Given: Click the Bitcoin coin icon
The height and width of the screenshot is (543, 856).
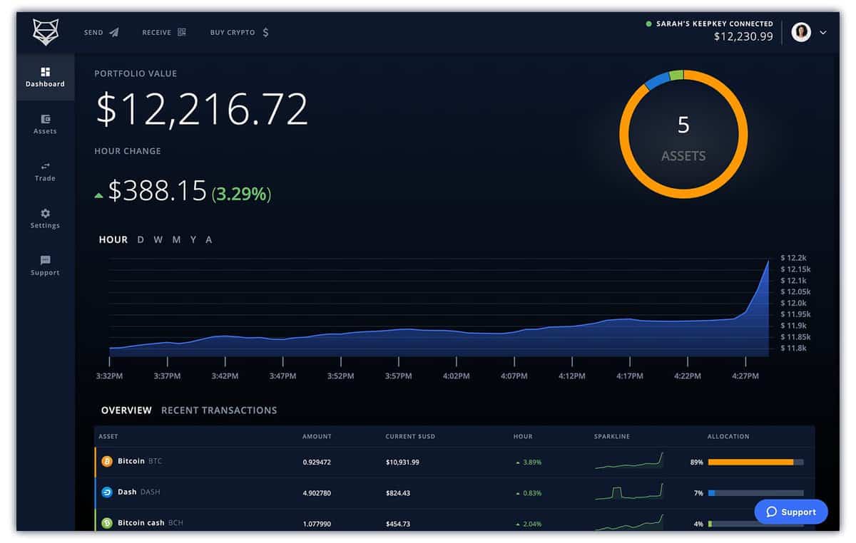Looking at the screenshot, I should (x=107, y=462).
